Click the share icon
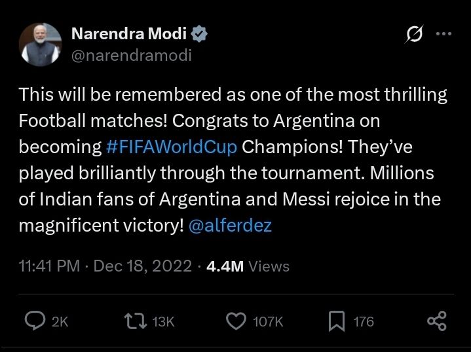This screenshot has height=352, width=471. click(436, 321)
